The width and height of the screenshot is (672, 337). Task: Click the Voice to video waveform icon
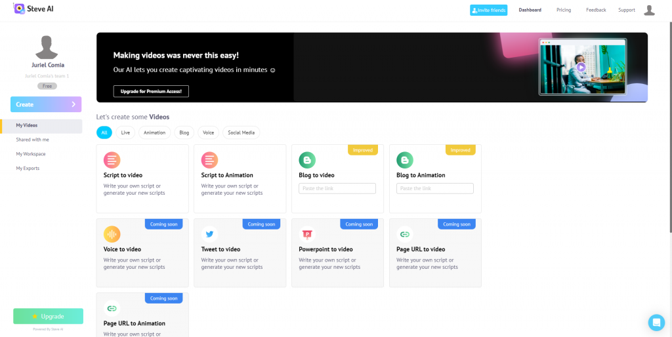[x=112, y=234]
